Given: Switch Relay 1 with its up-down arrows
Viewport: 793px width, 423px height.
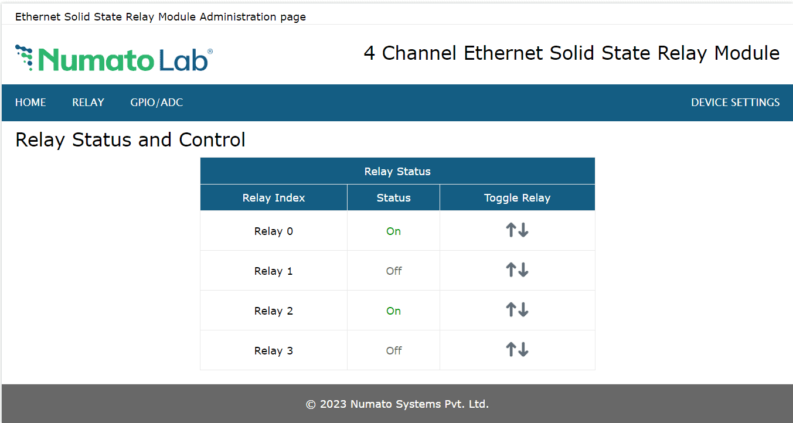Looking at the screenshot, I should click(517, 270).
